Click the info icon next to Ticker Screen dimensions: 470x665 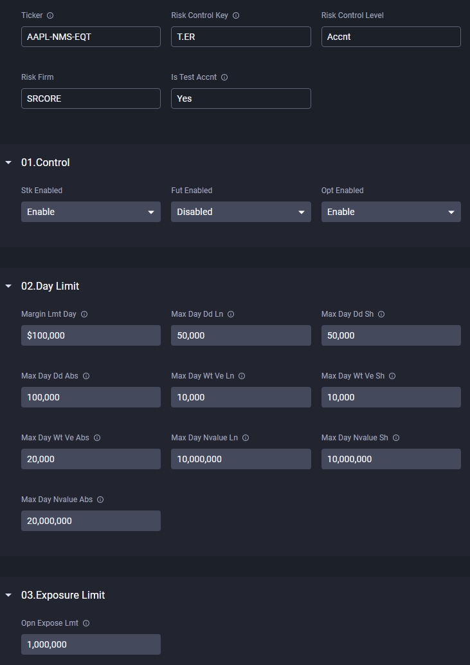point(50,15)
